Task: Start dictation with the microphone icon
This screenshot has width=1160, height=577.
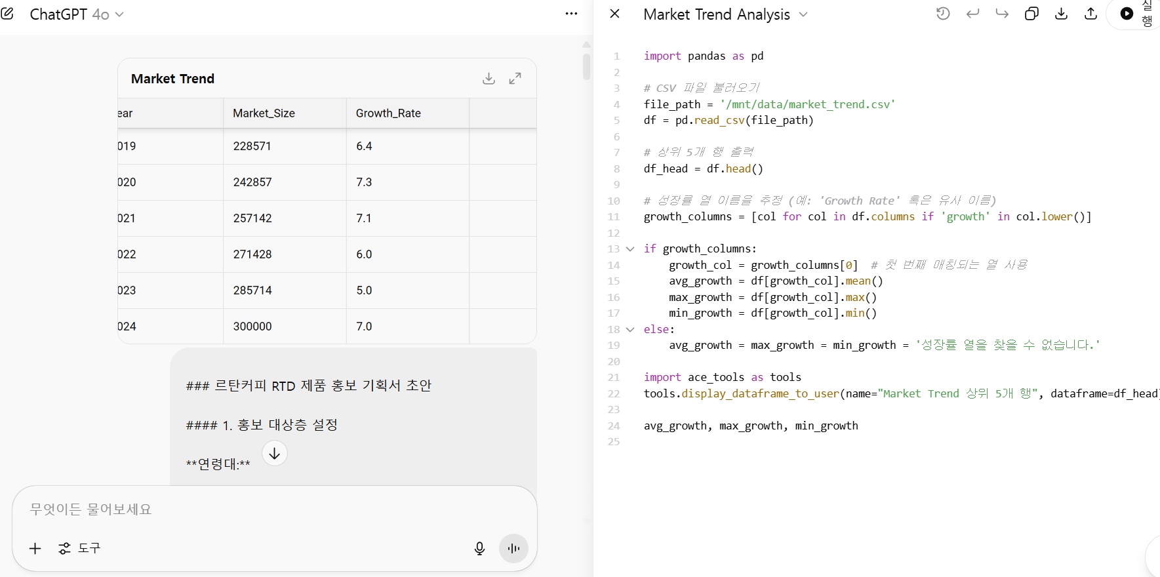Action: (479, 549)
